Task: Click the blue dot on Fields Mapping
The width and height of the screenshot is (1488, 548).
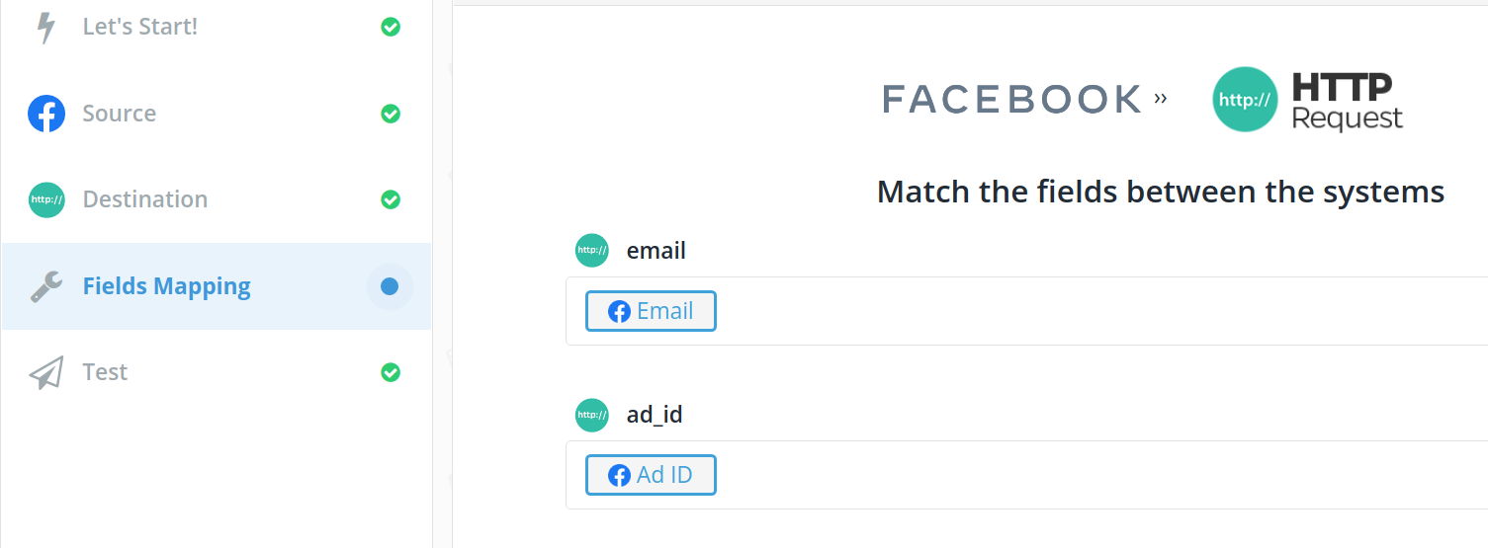Action: (390, 286)
